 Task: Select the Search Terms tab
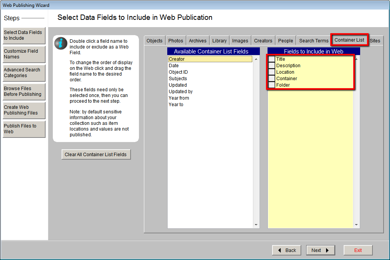313,40
